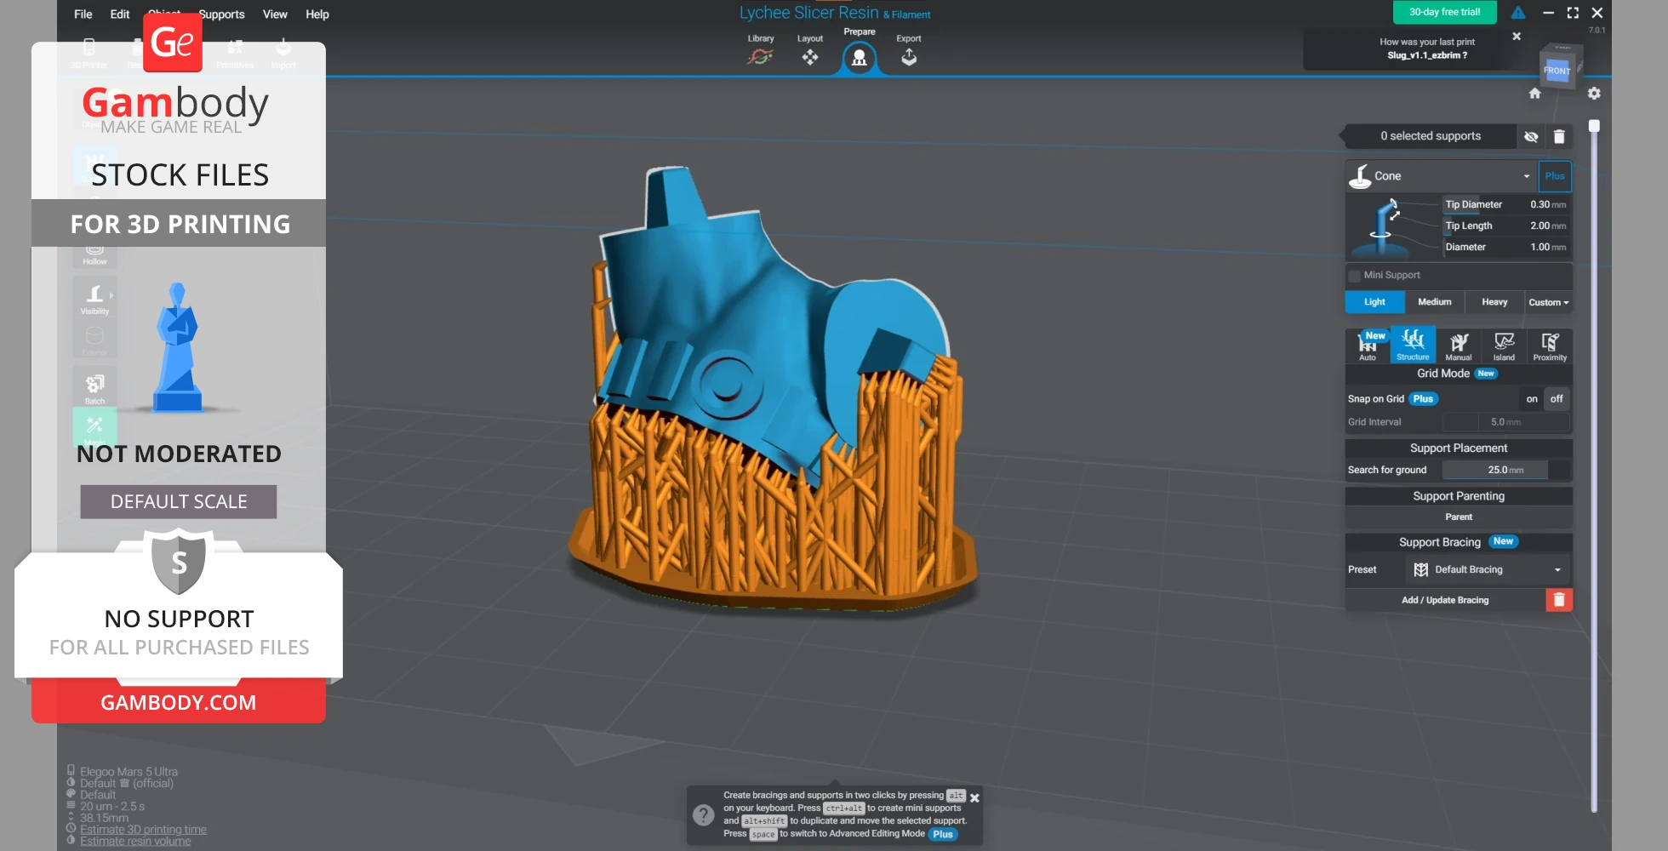The width and height of the screenshot is (1668, 851).
Task: Click Add / Update Bracing button
Action: [x=1445, y=600]
